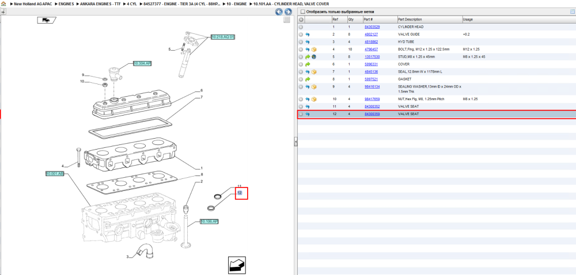The height and width of the screenshot is (275, 576).
Task: Select callout number 12 on the diagram
Action: [x=240, y=193]
